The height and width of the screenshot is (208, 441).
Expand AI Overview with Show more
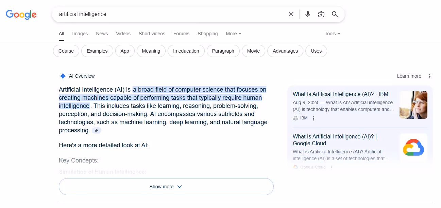click(x=166, y=187)
